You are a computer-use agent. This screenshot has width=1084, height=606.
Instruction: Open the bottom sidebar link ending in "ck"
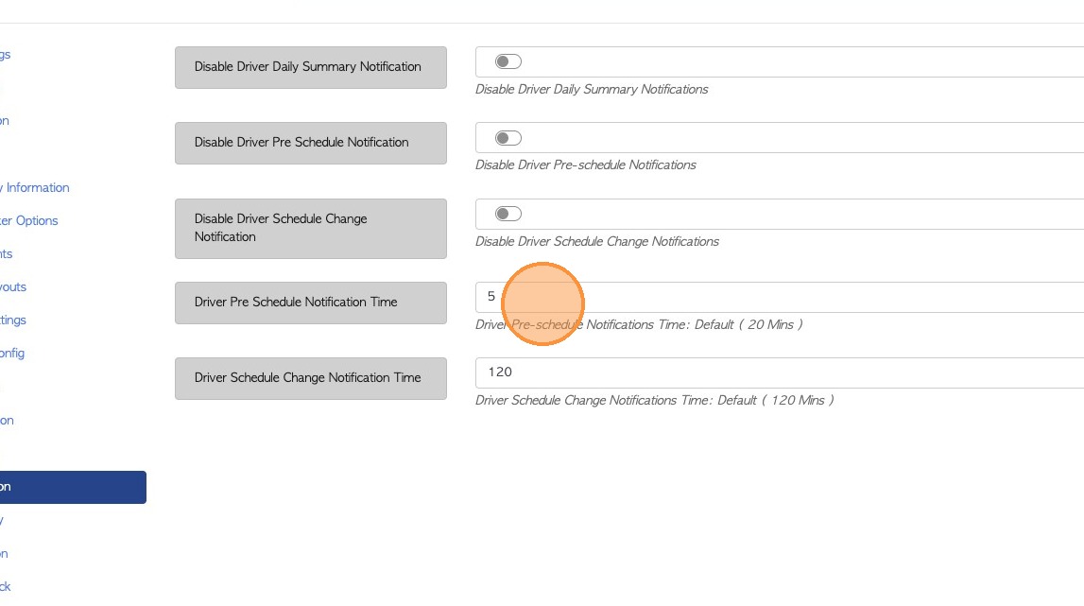coord(6,586)
